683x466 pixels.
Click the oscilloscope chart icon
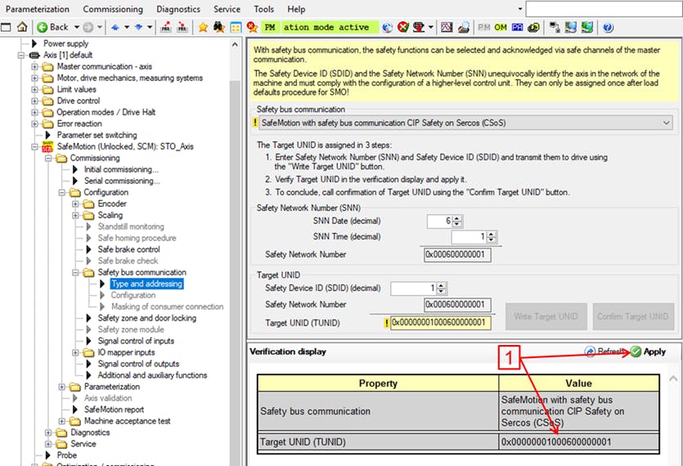(x=447, y=28)
